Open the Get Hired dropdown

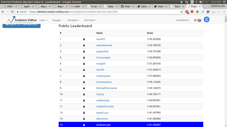pos(90,20)
